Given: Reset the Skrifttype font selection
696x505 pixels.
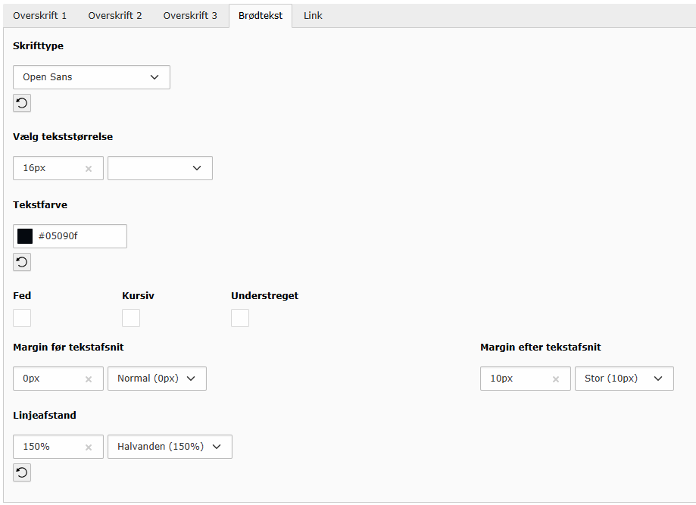Looking at the screenshot, I should click(x=22, y=104).
